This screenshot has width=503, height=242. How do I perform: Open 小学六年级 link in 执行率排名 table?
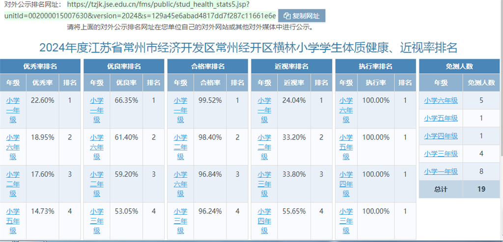(346, 110)
